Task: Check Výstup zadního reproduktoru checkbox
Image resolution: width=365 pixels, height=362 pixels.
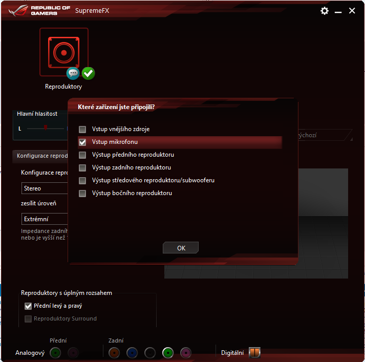Action: click(82, 167)
